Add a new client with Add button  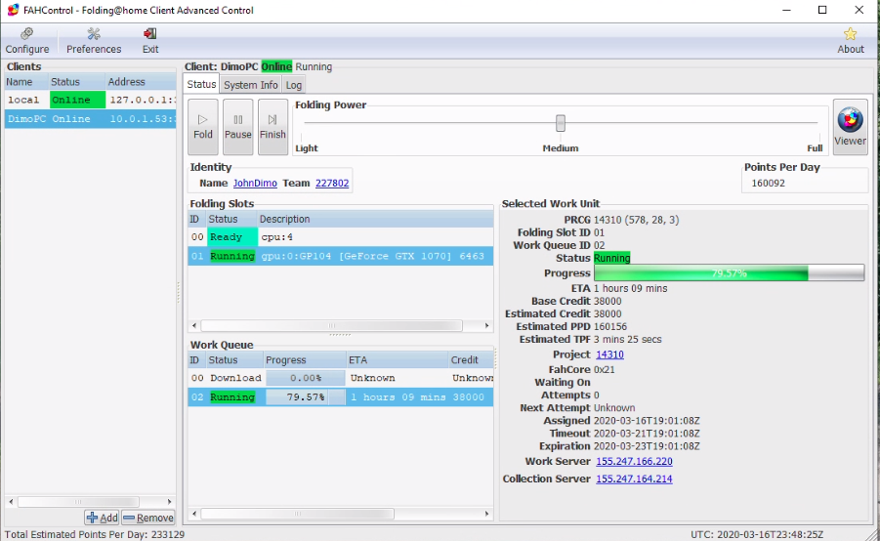pyautogui.click(x=102, y=518)
